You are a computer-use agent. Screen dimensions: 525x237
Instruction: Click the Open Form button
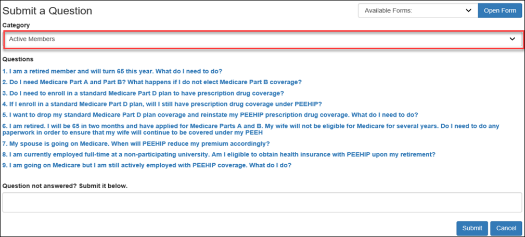click(x=500, y=11)
